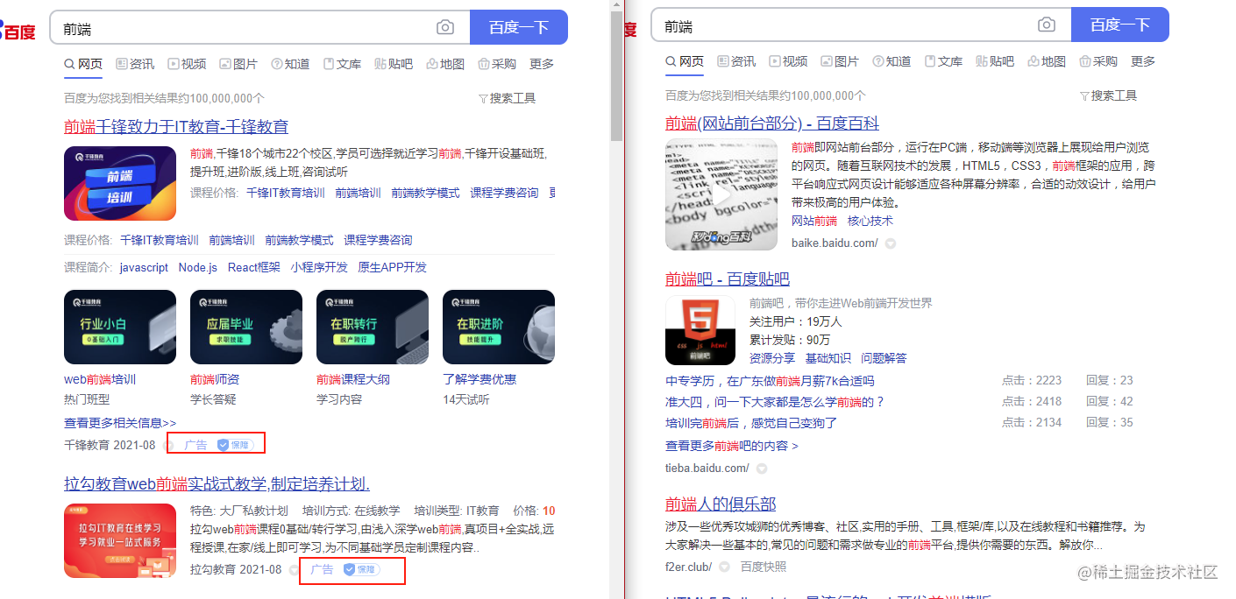Open 采购 tab on right page
The height and width of the screenshot is (599, 1236).
[x=1098, y=61]
